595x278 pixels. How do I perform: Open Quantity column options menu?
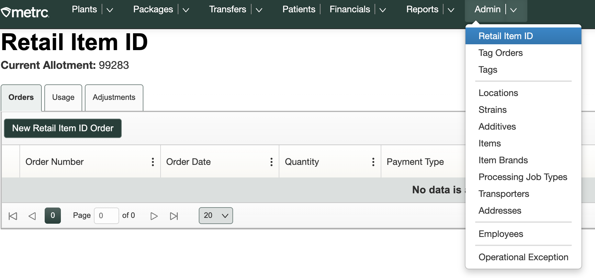pyautogui.click(x=373, y=162)
